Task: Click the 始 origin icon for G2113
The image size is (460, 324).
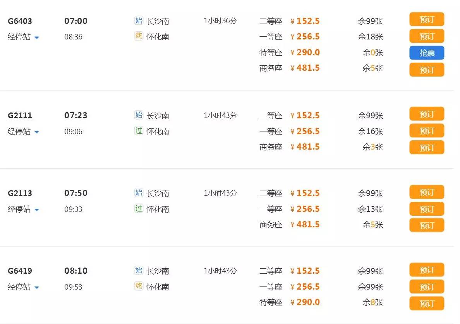Action: (x=139, y=193)
